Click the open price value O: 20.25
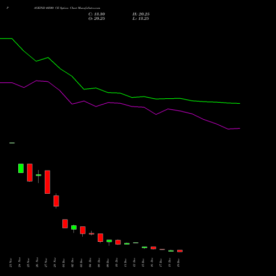The image size is (276, 276). click(97, 19)
